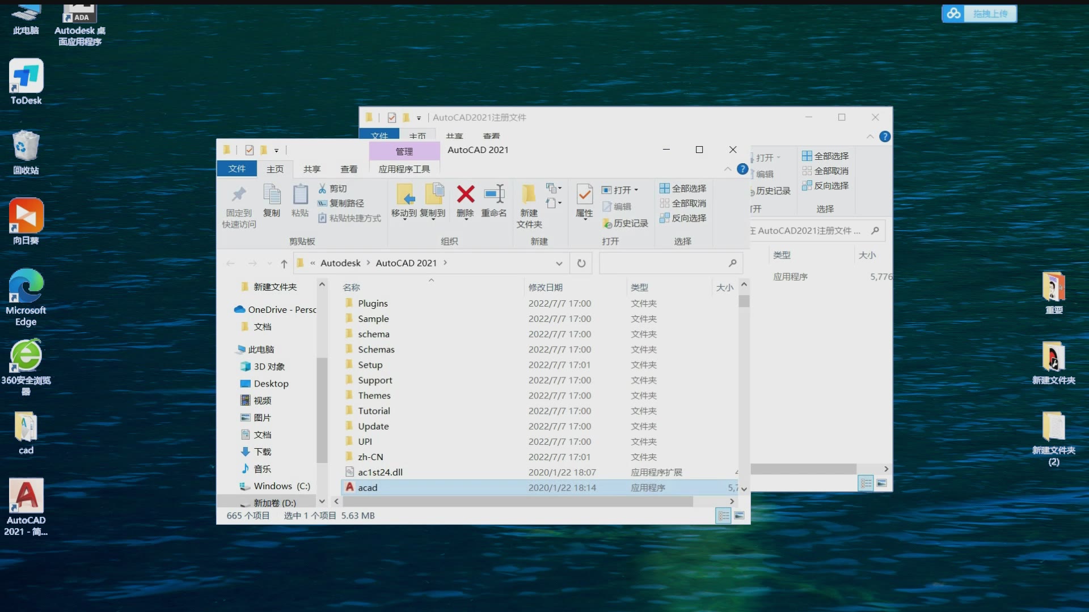Collapse the ribbon using the chevron
The image size is (1089, 612).
tap(728, 169)
